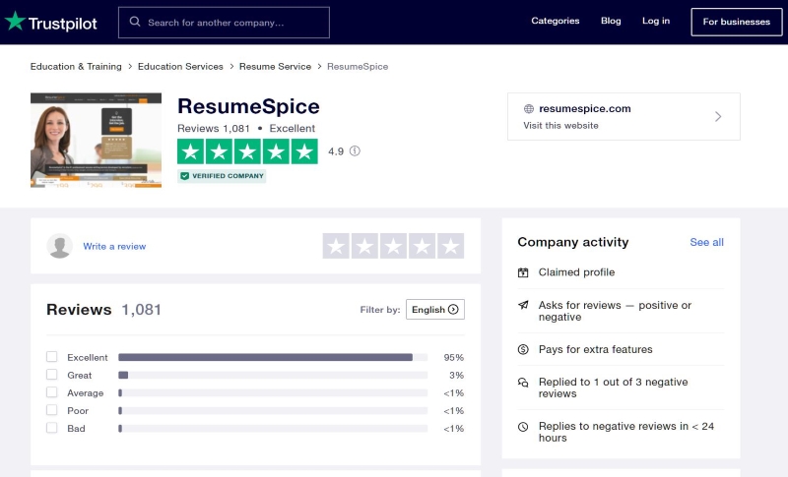The height and width of the screenshot is (477, 788).
Task: Click the globe icon beside resumespice.com
Action: [529, 109]
